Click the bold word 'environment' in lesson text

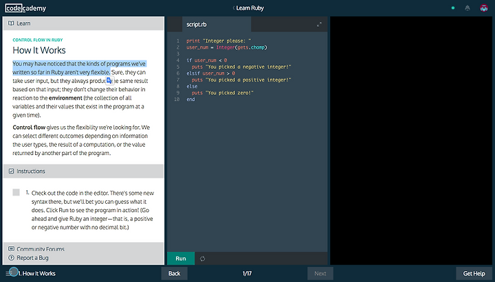click(65, 98)
